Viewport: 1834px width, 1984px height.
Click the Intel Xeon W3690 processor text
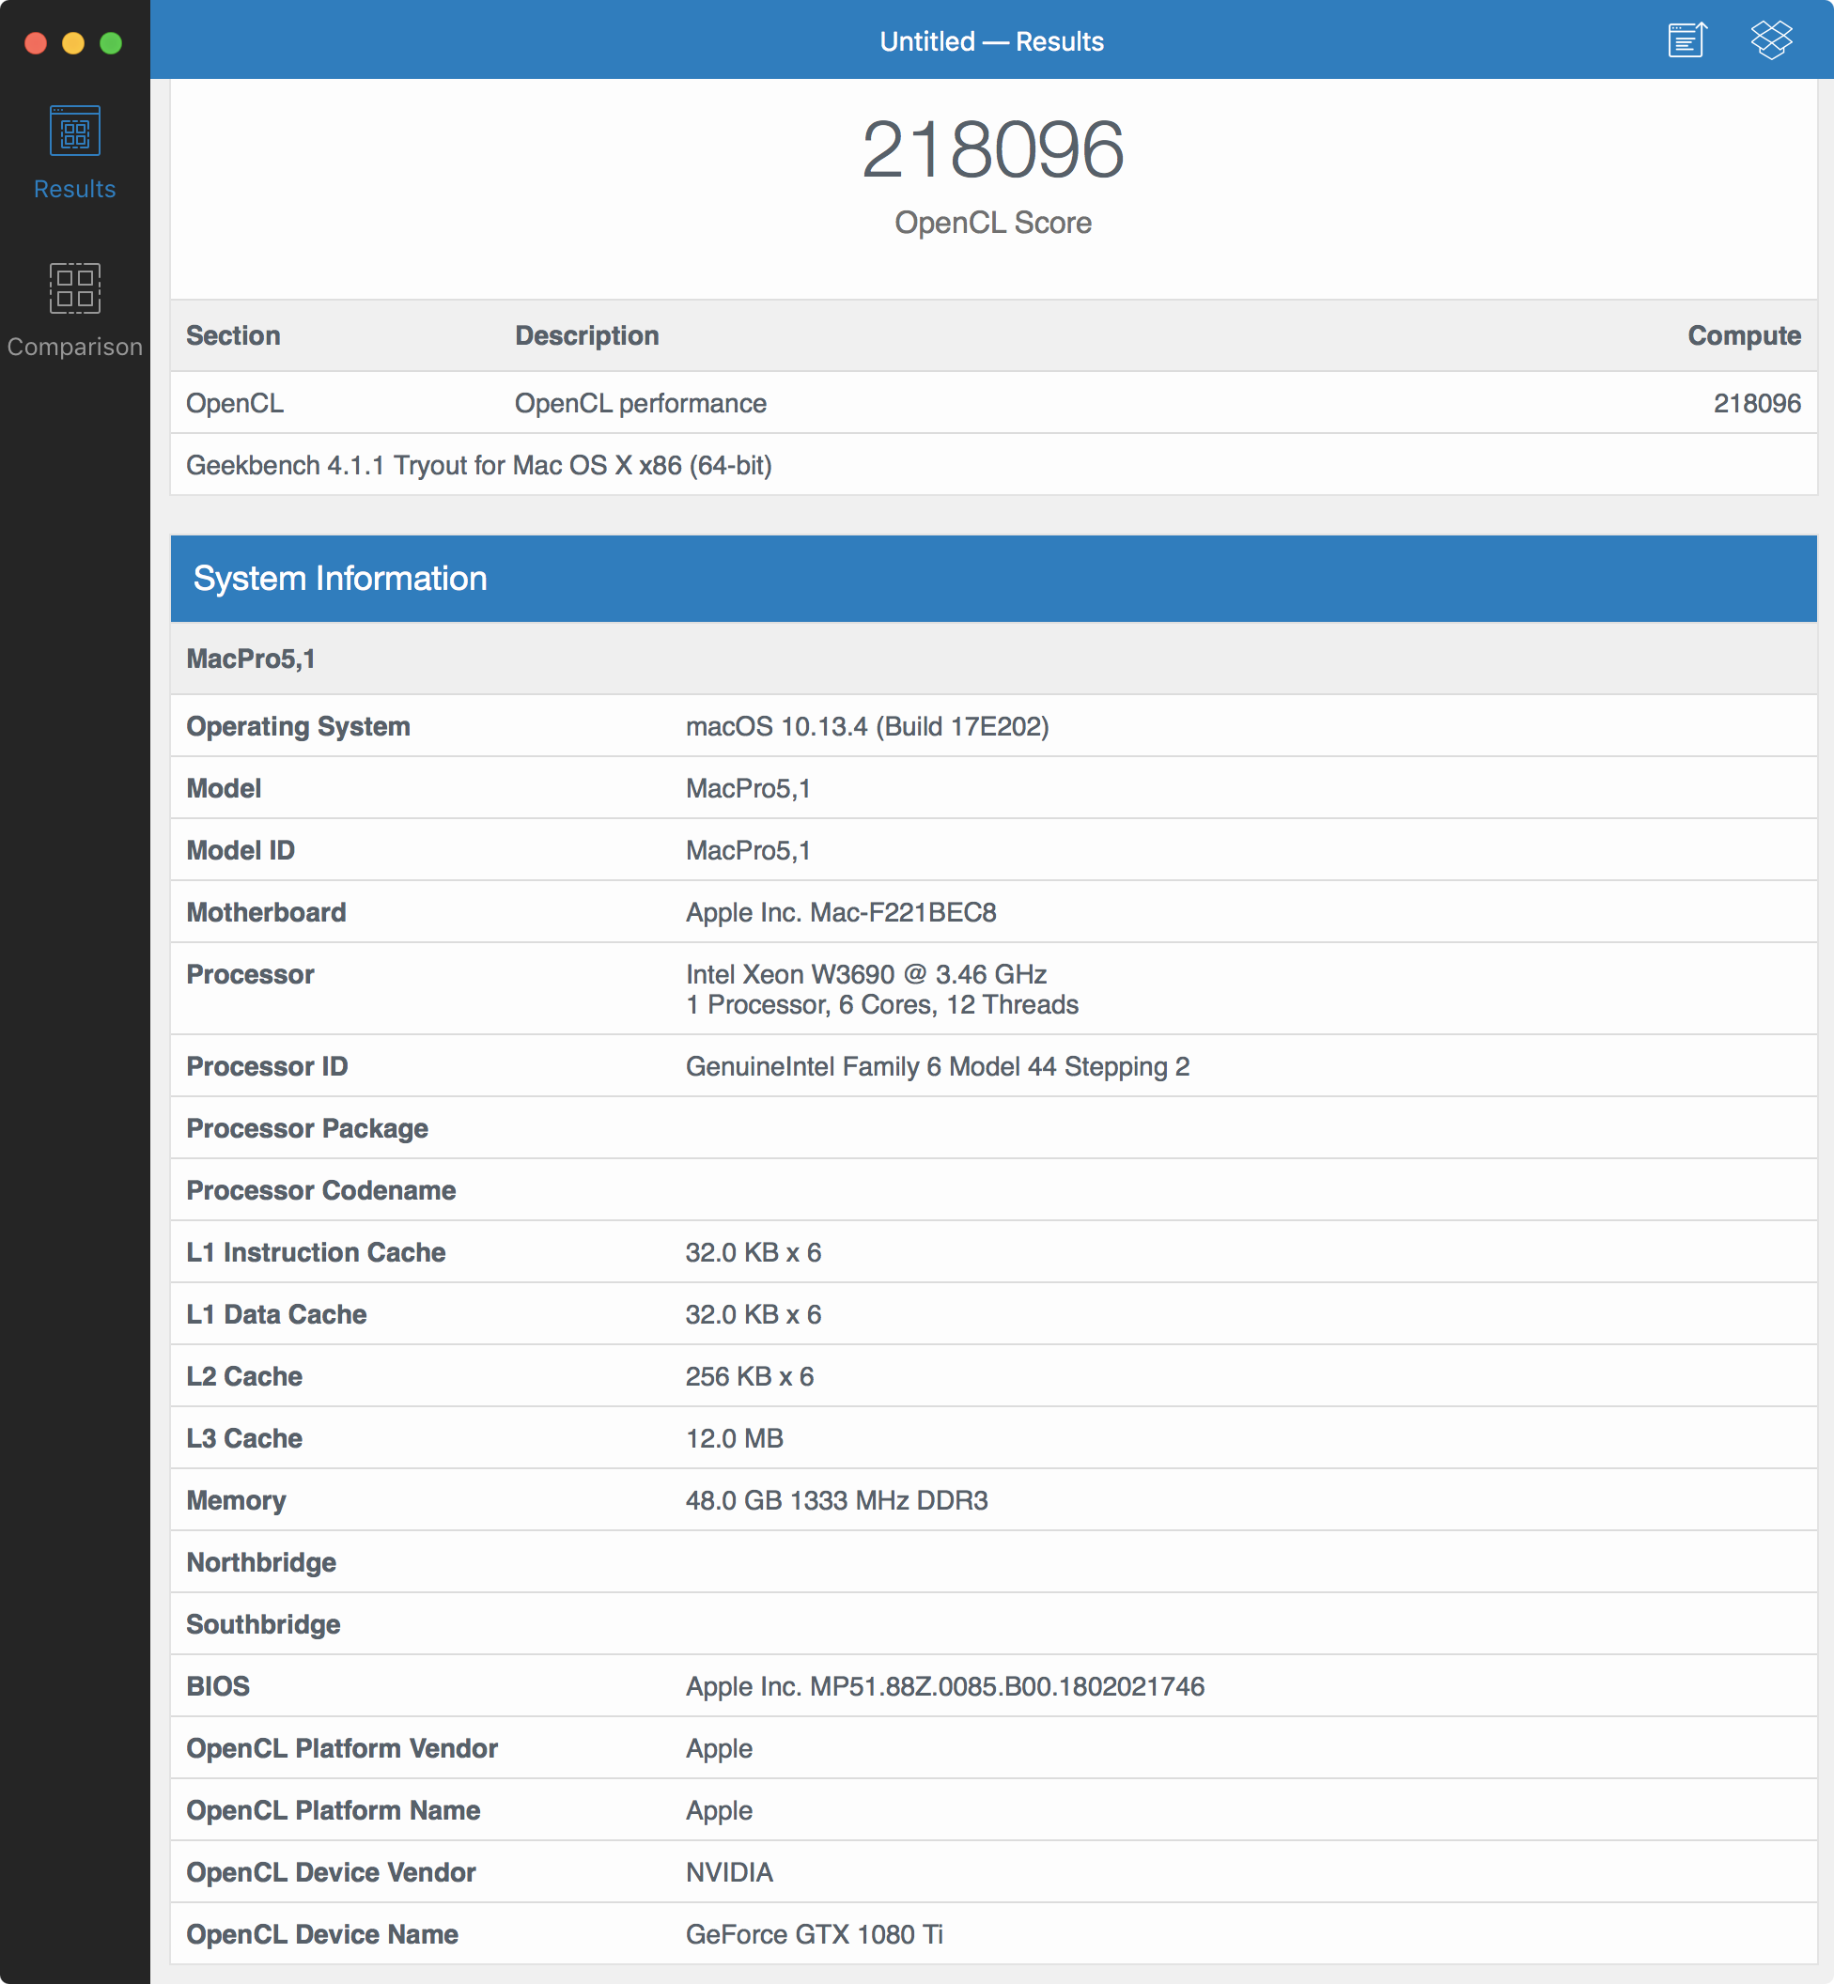[x=865, y=974]
